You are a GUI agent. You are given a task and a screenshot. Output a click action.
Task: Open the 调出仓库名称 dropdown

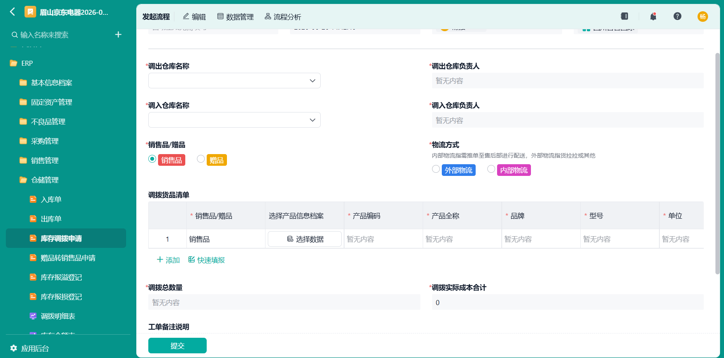pos(234,81)
